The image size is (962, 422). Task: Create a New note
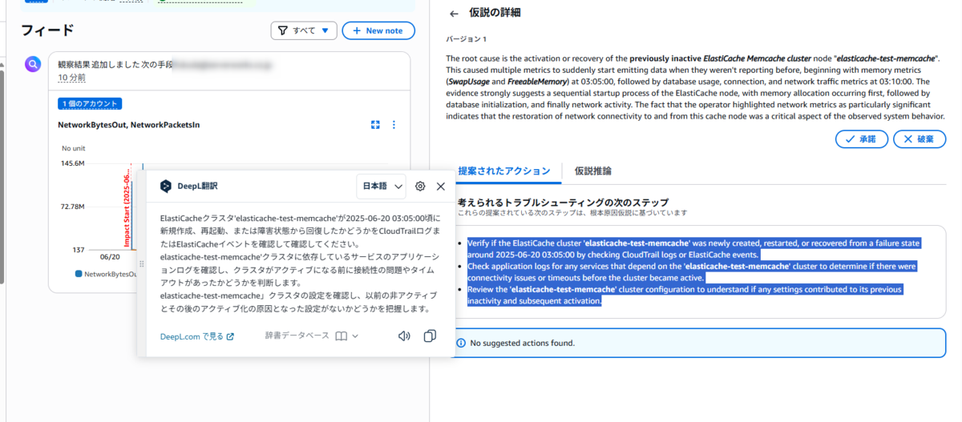tap(378, 30)
